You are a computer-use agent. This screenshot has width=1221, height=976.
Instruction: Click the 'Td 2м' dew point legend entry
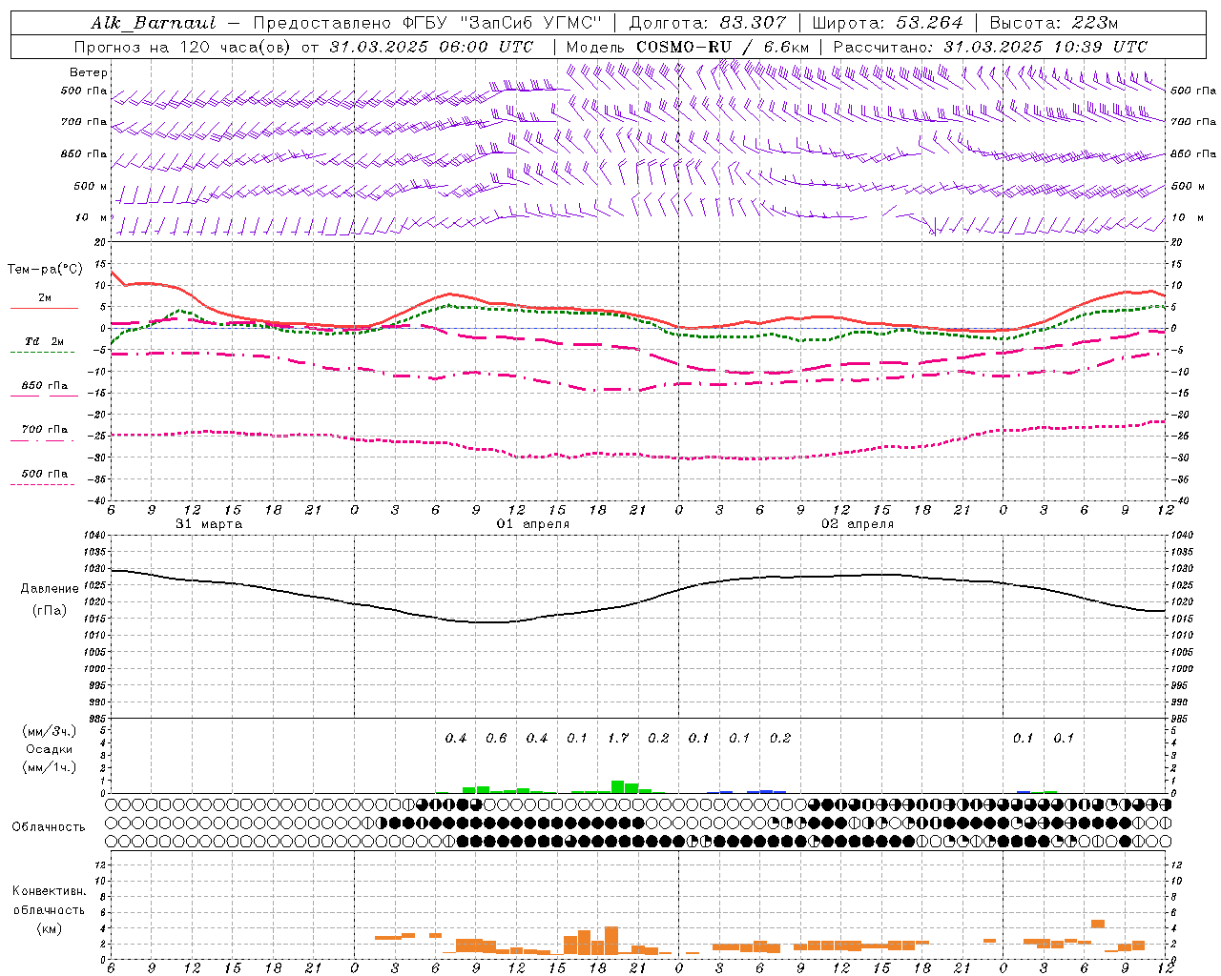[45, 341]
